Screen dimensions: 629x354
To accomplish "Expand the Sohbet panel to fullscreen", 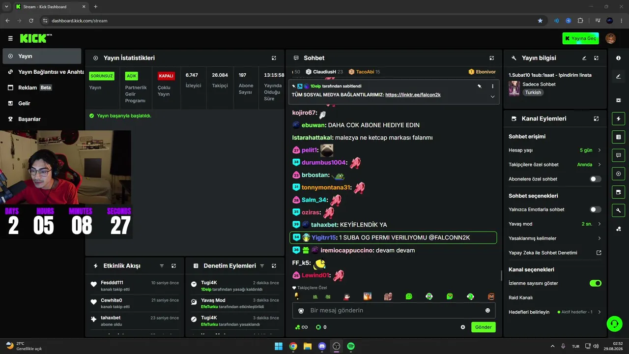I will tap(491, 58).
